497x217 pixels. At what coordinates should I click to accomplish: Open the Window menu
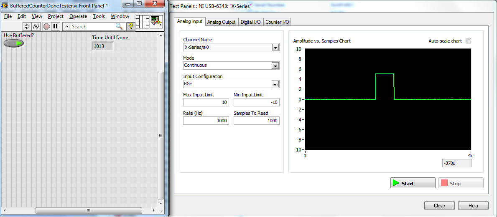120,16
